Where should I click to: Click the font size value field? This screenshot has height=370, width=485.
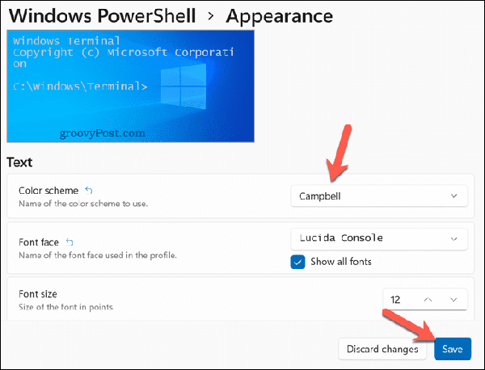coord(399,299)
